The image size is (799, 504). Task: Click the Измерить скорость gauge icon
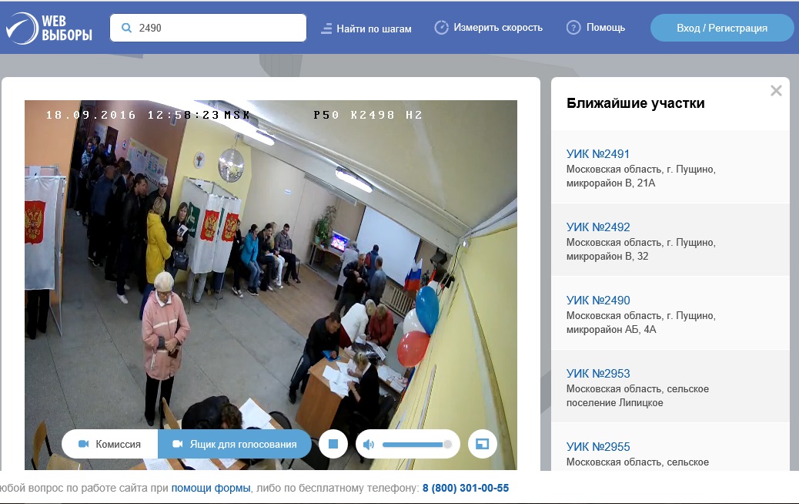coord(441,28)
